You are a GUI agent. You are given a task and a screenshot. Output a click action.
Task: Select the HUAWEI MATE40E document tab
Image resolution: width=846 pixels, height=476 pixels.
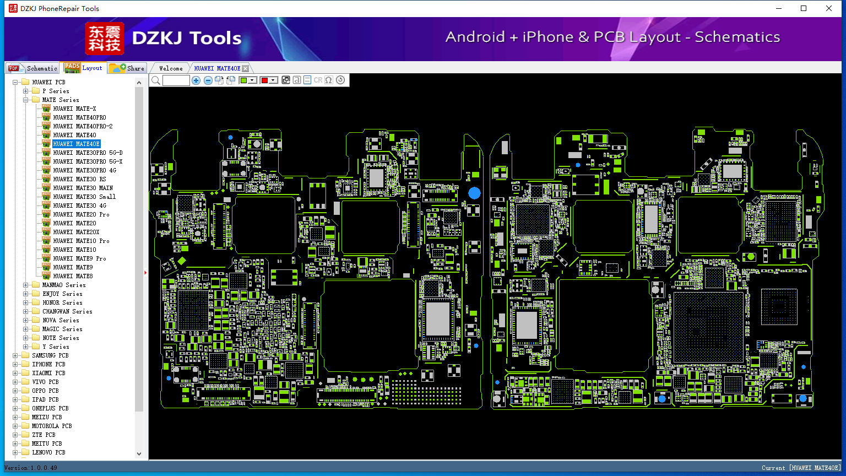pos(217,68)
